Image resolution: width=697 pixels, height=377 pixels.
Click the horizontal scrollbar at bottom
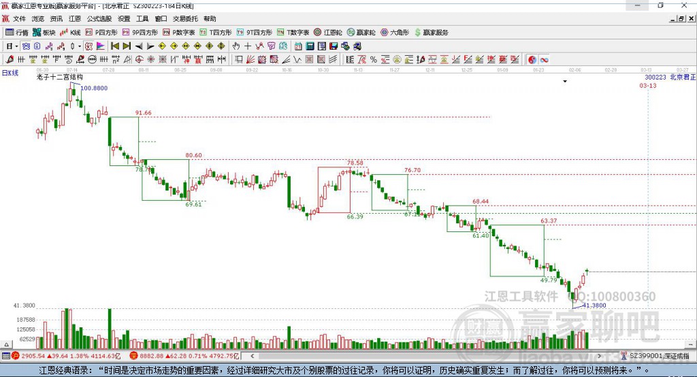click(x=408, y=356)
